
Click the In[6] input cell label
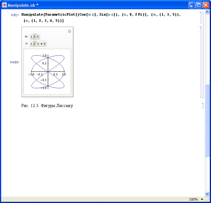coord(15,15)
